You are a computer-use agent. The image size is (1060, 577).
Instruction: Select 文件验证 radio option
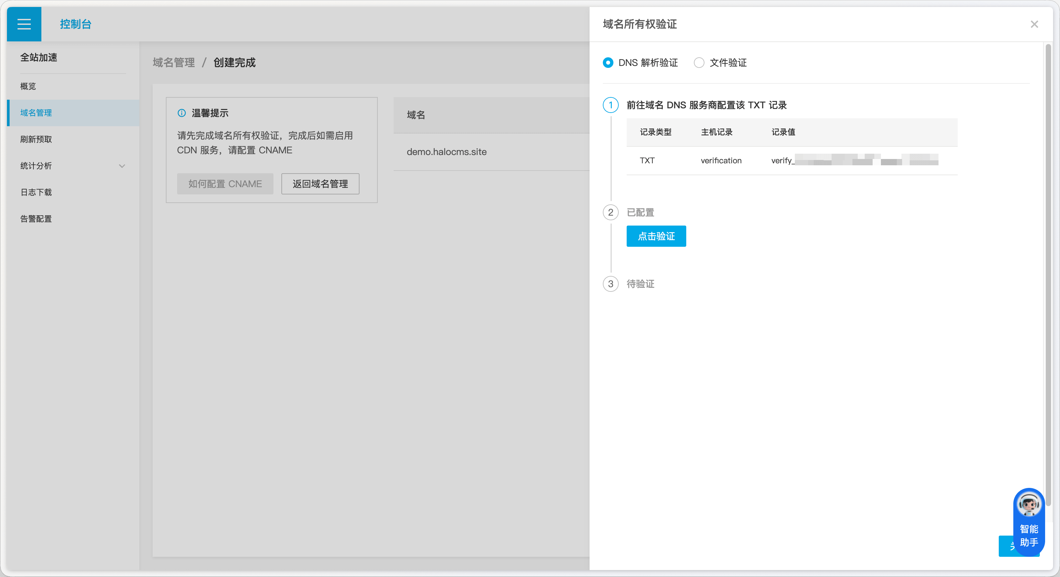(699, 63)
